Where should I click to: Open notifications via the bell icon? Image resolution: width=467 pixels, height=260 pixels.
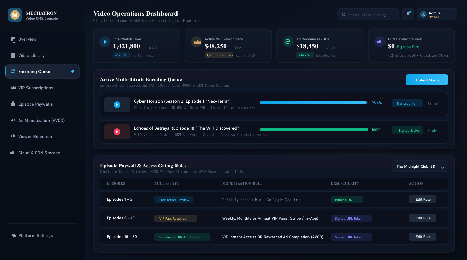[408, 14]
